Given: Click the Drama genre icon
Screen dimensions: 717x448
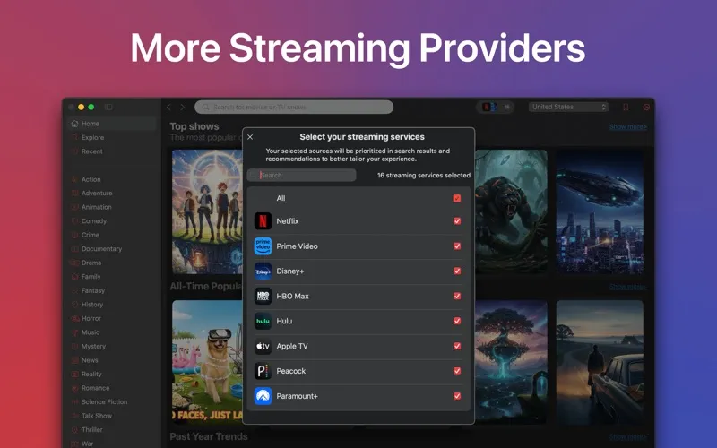Looking at the screenshot, I should tap(75, 263).
